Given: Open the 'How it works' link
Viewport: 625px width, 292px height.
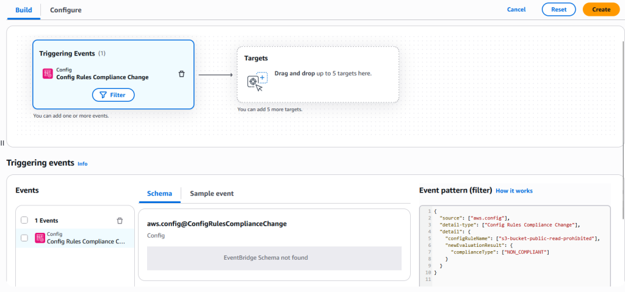Looking at the screenshot, I should click(x=514, y=191).
